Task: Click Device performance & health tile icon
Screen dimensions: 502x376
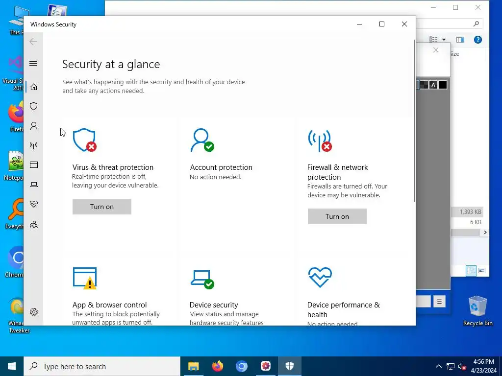Action: (x=320, y=277)
